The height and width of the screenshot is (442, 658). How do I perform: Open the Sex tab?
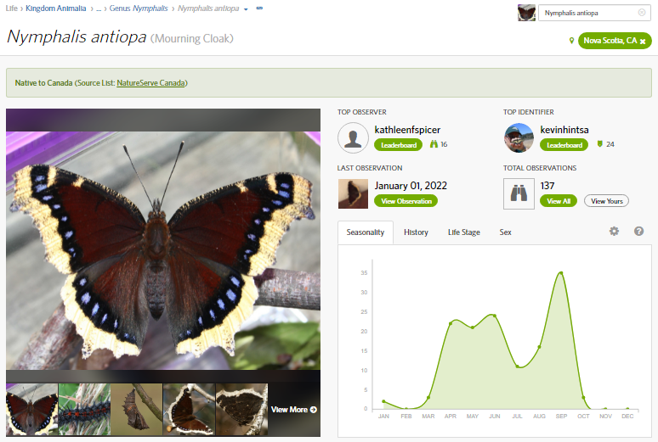coord(505,232)
